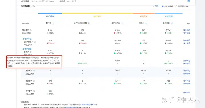205x108 pixels.
Task: Open the calendar date picker icon
Action: [x=188, y=1]
